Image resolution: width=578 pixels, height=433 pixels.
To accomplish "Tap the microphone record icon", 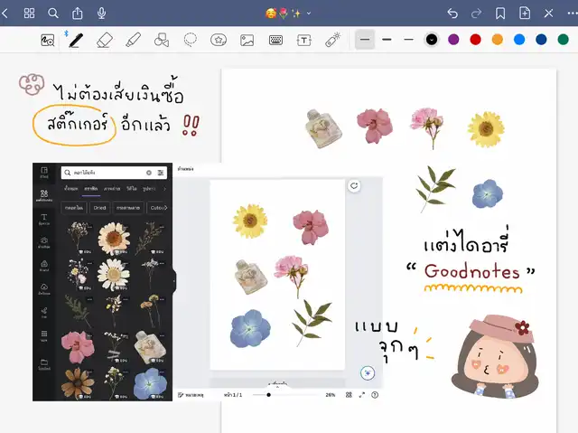I will pyautogui.click(x=101, y=14).
